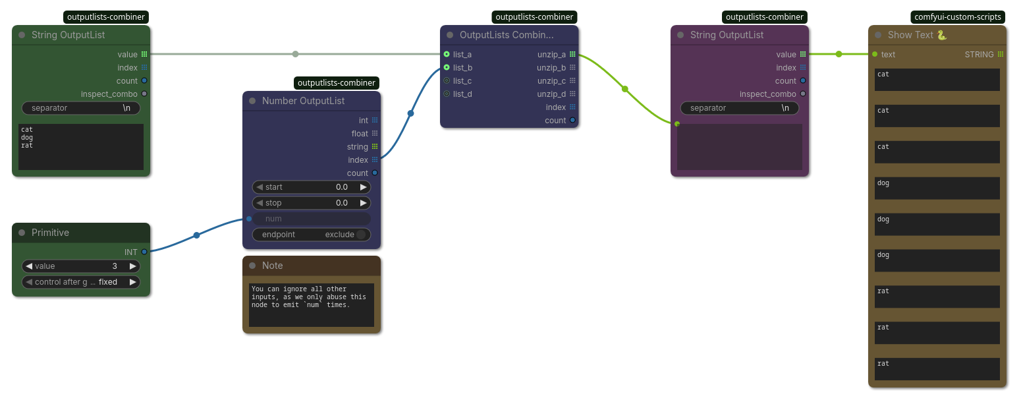Click the value output slot of left String OutputList
The height and width of the screenshot is (402, 1021).
(144, 55)
